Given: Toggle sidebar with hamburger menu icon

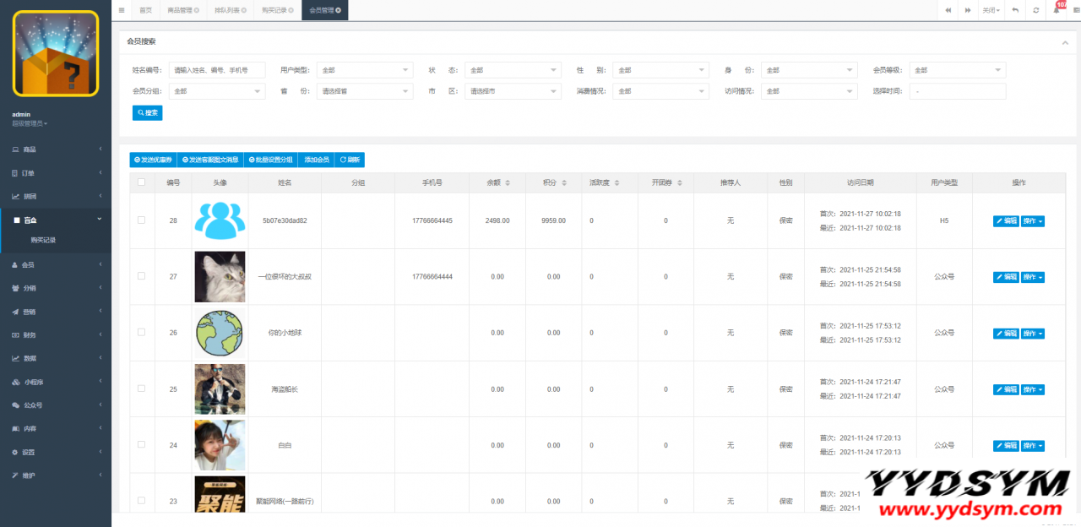Looking at the screenshot, I should (122, 10).
